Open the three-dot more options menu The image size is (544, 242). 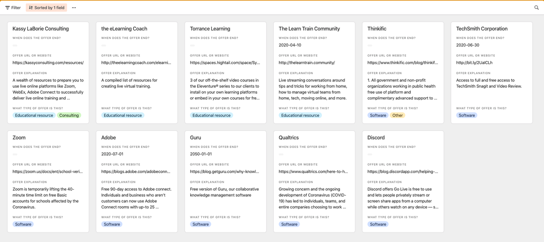click(x=74, y=8)
